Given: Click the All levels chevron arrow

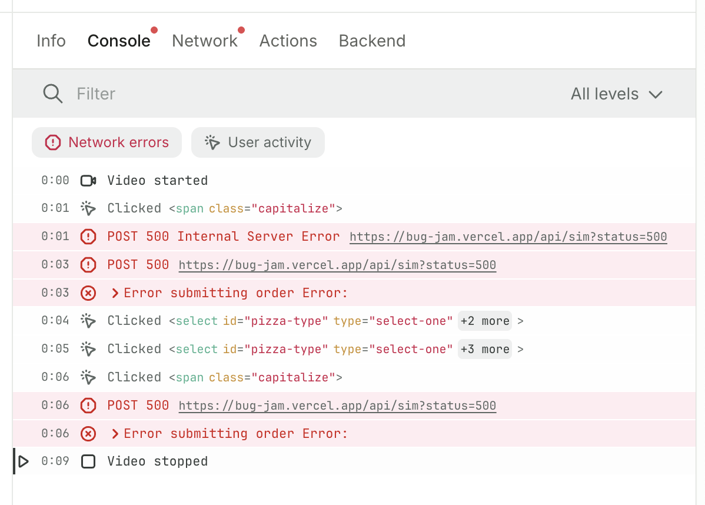Looking at the screenshot, I should pos(656,95).
